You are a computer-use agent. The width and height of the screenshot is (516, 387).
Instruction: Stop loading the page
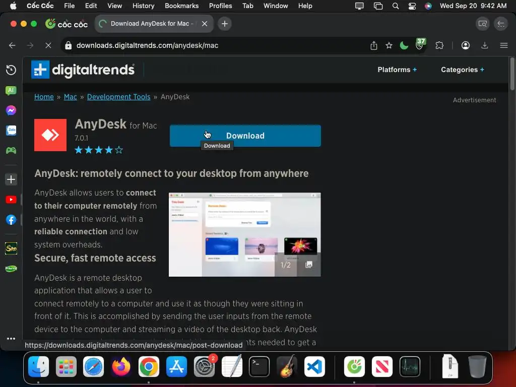click(x=48, y=45)
